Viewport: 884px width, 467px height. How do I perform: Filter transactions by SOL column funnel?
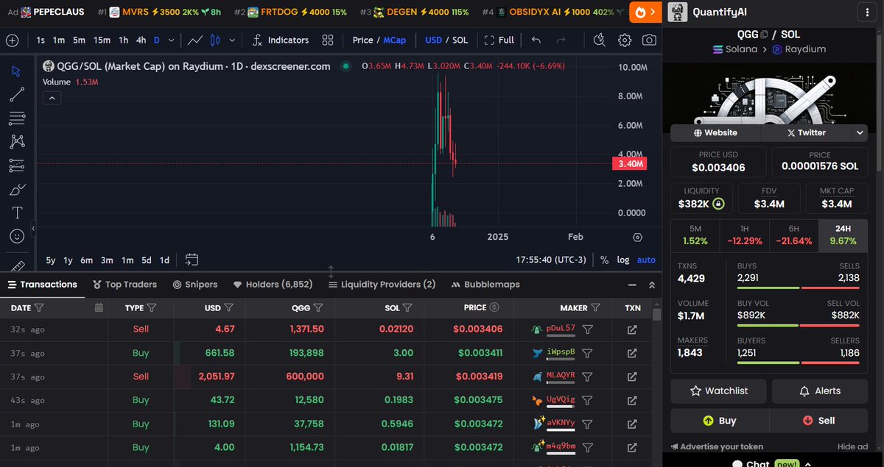click(x=407, y=307)
